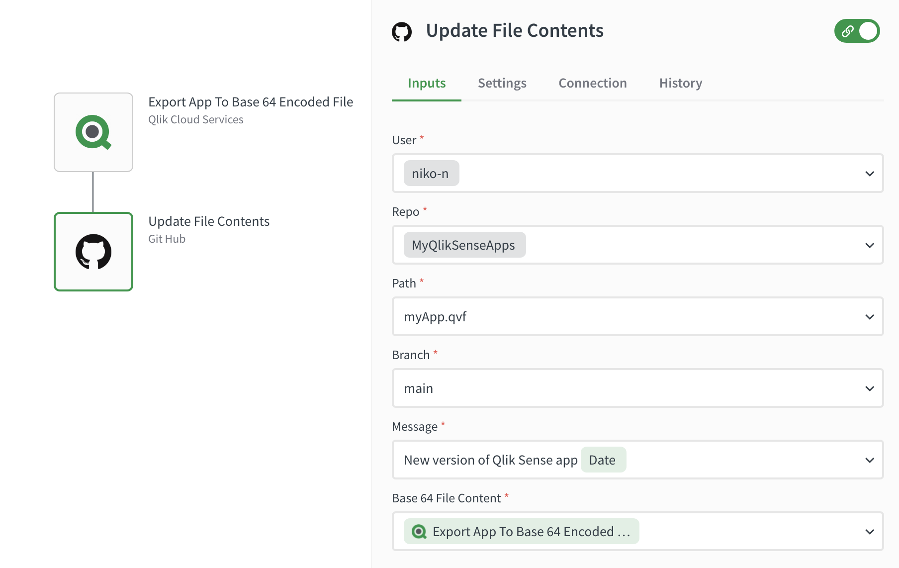Open the Branch selection dropdown
Image resolution: width=899 pixels, height=568 pixels.
click(x=869, y=388)
